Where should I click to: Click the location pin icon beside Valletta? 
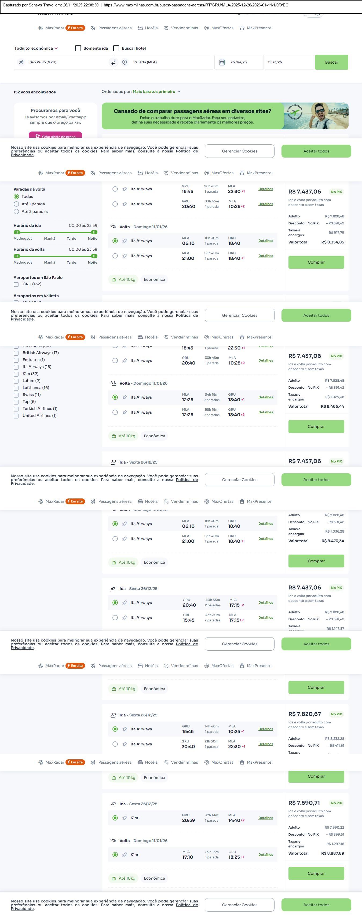(x=125, y=62)
